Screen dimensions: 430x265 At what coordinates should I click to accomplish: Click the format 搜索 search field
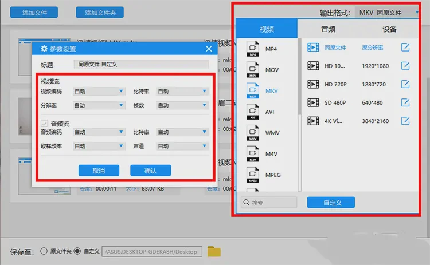pyautogui.click(x=269, y=203)
